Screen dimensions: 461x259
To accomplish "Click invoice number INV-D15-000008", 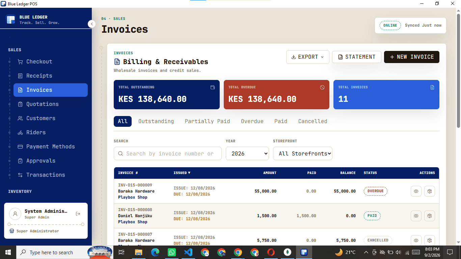I will point(135,210).
